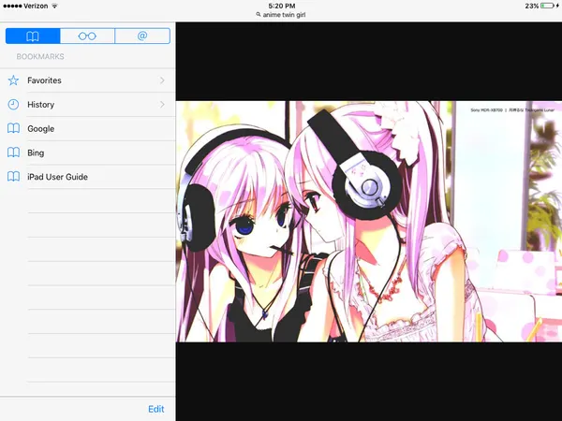
Task: Switch to the Reading List glasses tab
Action: 87,36
